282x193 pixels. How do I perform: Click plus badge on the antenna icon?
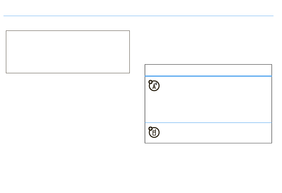[x=150, y=82]
